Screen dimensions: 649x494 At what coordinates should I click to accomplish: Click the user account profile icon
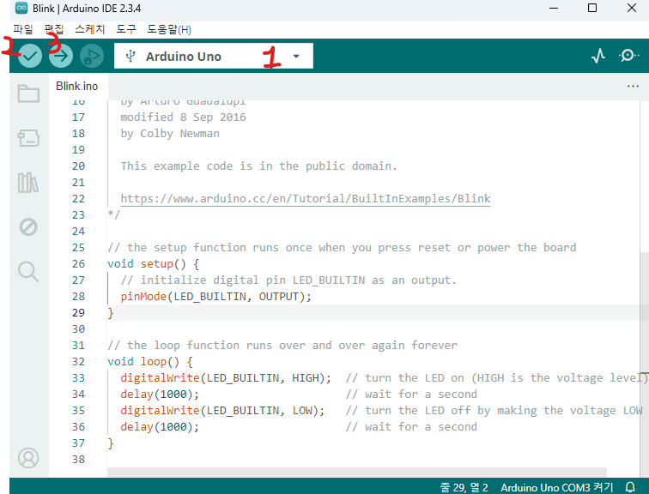click(28, 458)
